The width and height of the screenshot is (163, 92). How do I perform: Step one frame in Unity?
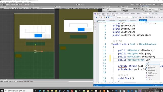(x=83, y=5)
